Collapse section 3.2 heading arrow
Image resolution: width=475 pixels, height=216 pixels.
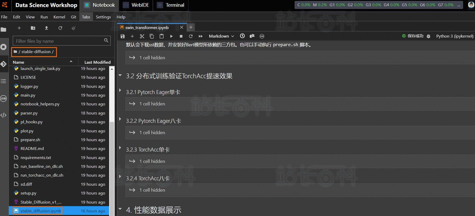tap(120, 75)
